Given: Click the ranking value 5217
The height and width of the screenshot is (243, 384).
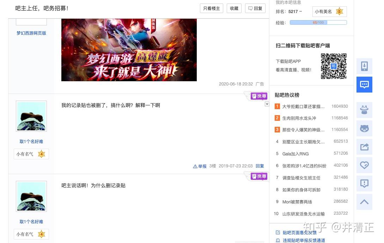Looking at the screenshot, I should point(293,12).
